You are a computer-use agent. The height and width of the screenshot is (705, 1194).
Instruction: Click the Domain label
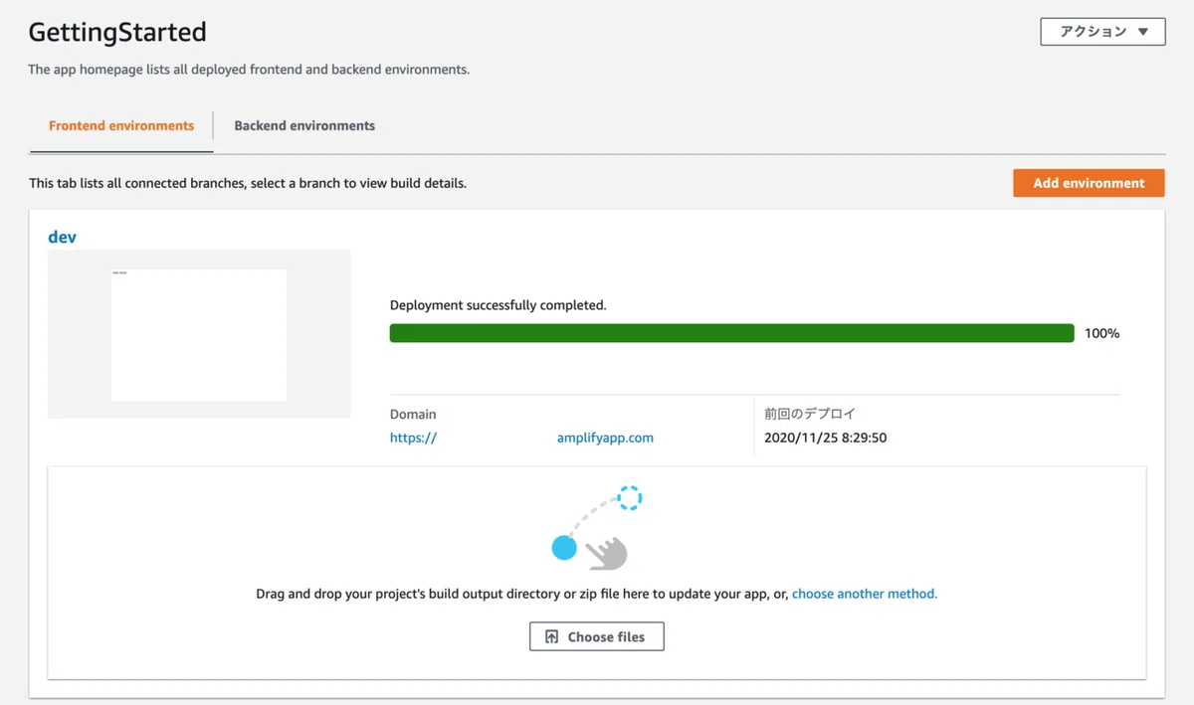point(413,414)
